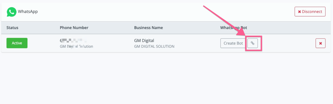The width and height of the screenshot is (333, 104).
Task: Click the X icon inside the Disconnect button
Action: tap(300, 12)
